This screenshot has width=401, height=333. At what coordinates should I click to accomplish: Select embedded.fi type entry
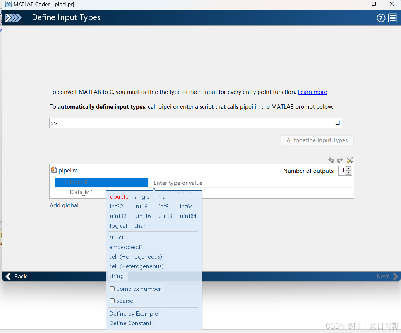tap(125, 247)
